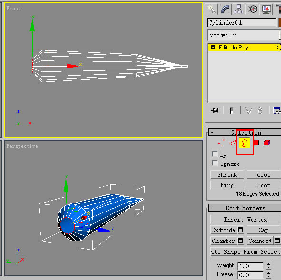Expand the Editable Poly stack entry
Image resolution: width=281 pixels, height=280 pixels.
[x=213, y=48]
